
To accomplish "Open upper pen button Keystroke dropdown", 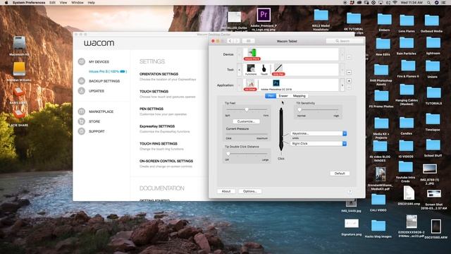I will pos(319,133).
